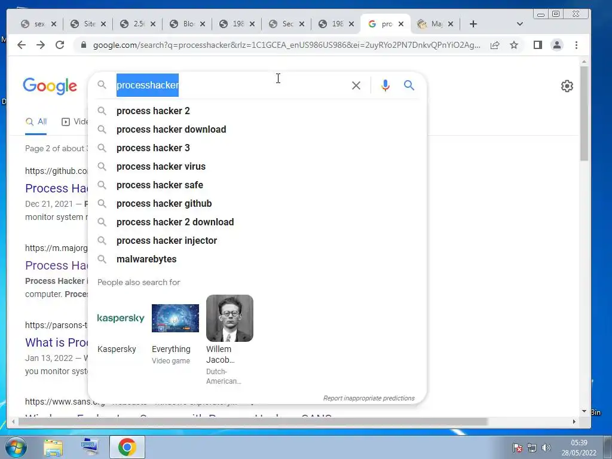This screenshot has width=612, height=459.
Task: Close the 'Maj' tab
Action: coord(451,24)
